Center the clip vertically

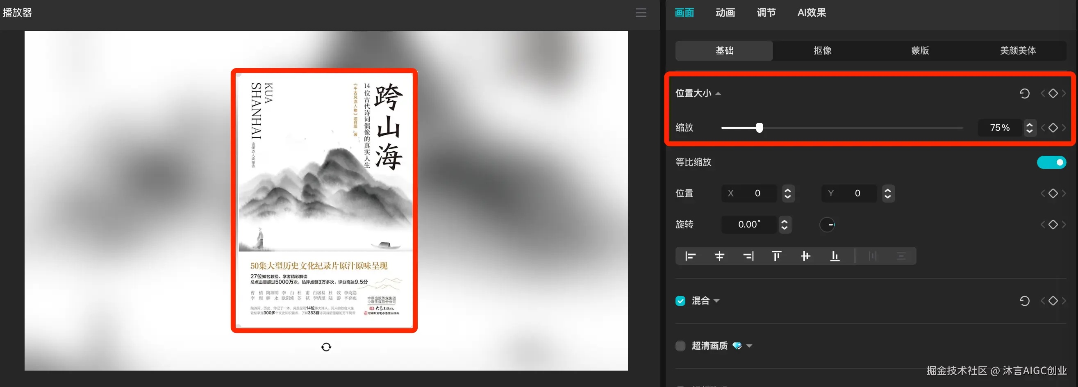[x=805, y=256]
